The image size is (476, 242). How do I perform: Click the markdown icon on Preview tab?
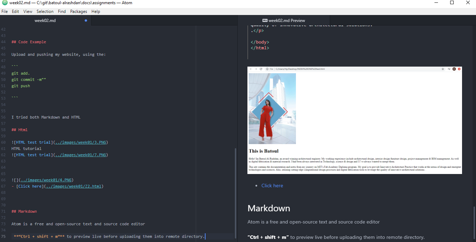(265, 21)
